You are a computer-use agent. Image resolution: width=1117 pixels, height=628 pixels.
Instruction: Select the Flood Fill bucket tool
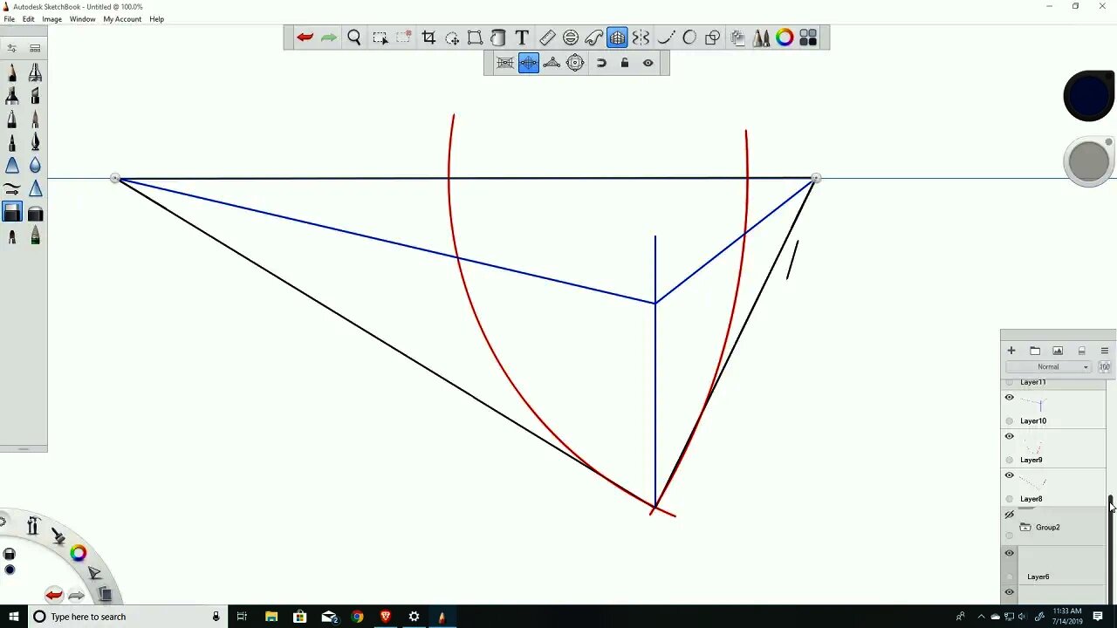(498, 38)
